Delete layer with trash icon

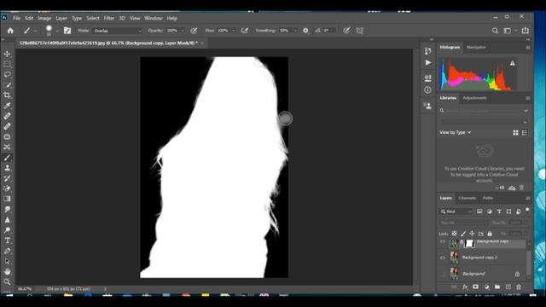click(x=519, y=287)
